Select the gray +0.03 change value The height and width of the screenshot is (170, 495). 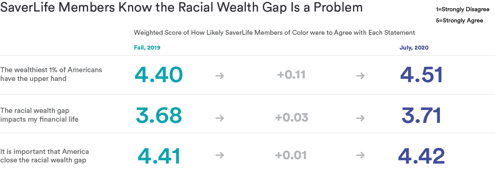[291, 117]
